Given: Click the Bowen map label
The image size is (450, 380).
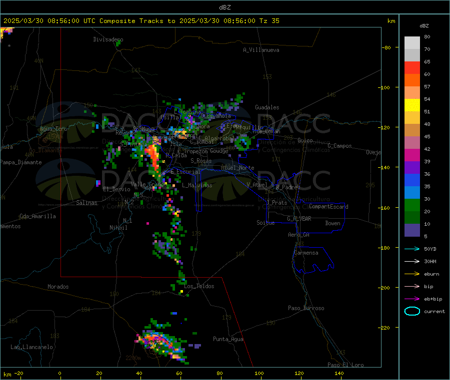Looking at the screenshot, I should [333, 223].
